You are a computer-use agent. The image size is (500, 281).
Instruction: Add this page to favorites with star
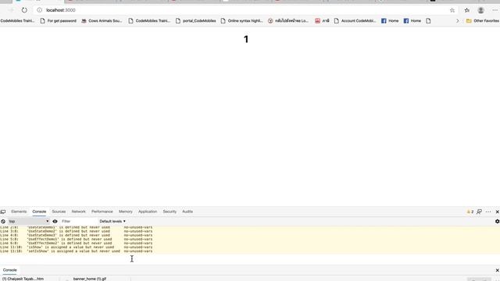tap(452, 10)
